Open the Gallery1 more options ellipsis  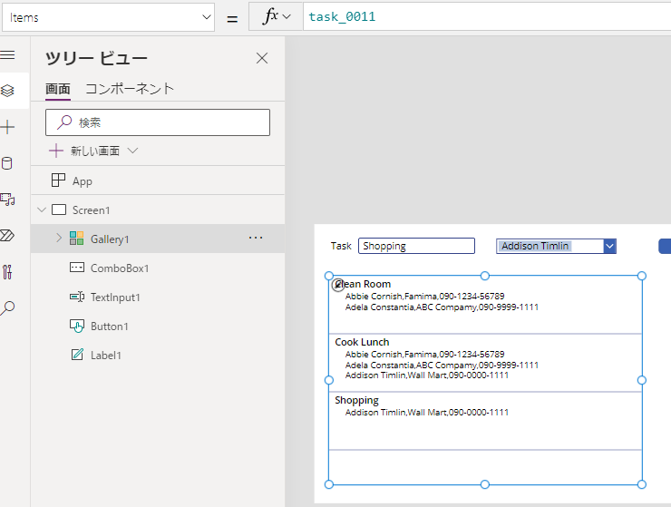pyautogui.click(x=256, y=239)
